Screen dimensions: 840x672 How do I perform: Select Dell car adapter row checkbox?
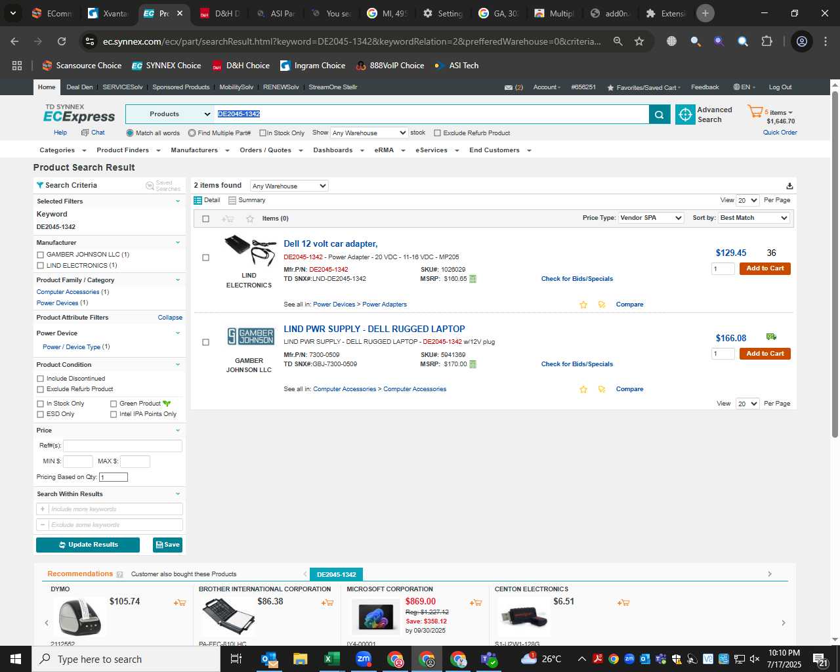[x=205, y=258]
